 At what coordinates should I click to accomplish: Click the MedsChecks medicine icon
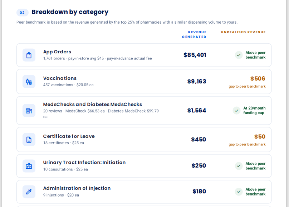29,111
